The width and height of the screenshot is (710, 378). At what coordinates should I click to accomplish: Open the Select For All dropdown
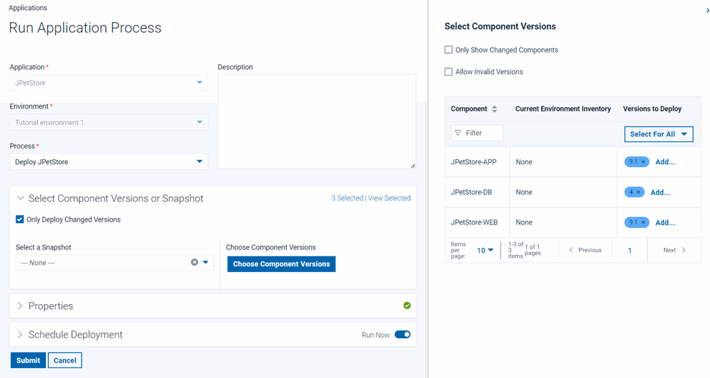[x=659, y=134]
